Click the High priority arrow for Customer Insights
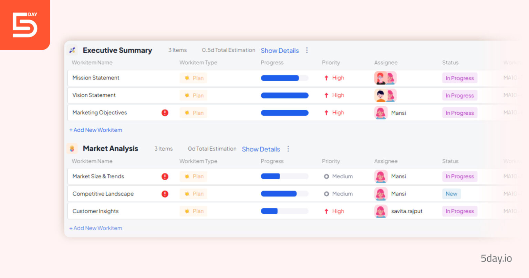The width and height of the screenshot is (529, 278). point(326,211)
